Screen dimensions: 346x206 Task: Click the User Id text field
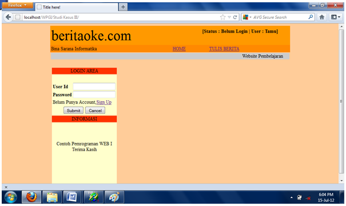coord(94,86)
